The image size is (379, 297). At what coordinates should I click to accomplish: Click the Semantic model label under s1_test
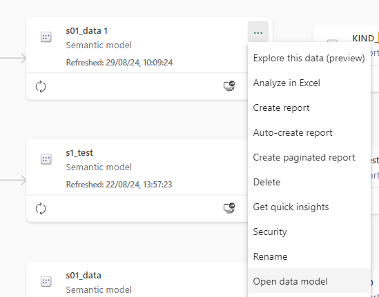pos(99,167)
